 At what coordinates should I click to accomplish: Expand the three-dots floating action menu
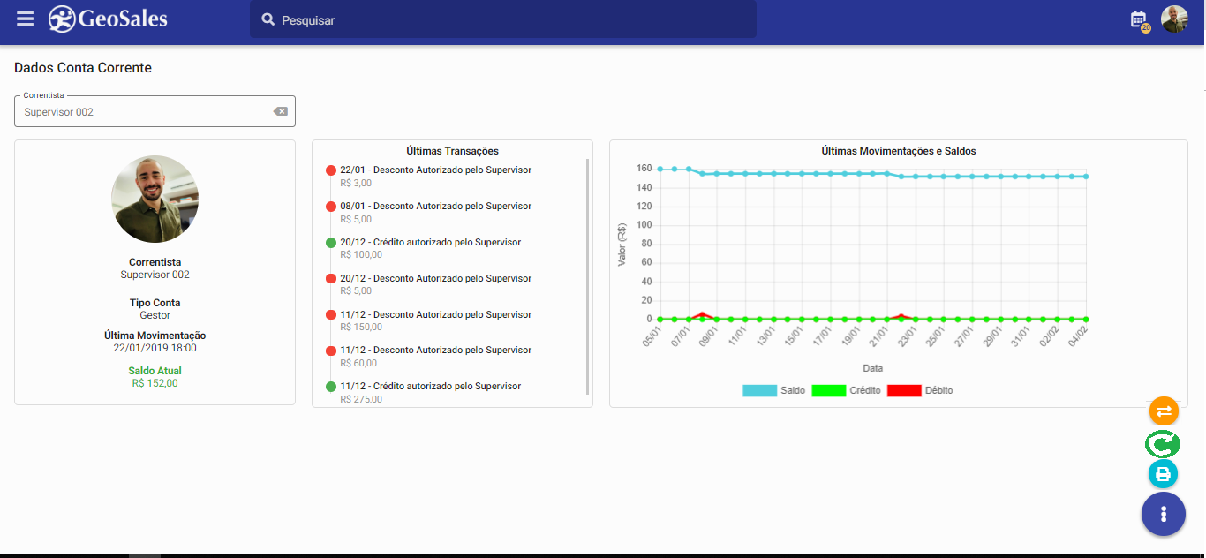(1164, 514)
